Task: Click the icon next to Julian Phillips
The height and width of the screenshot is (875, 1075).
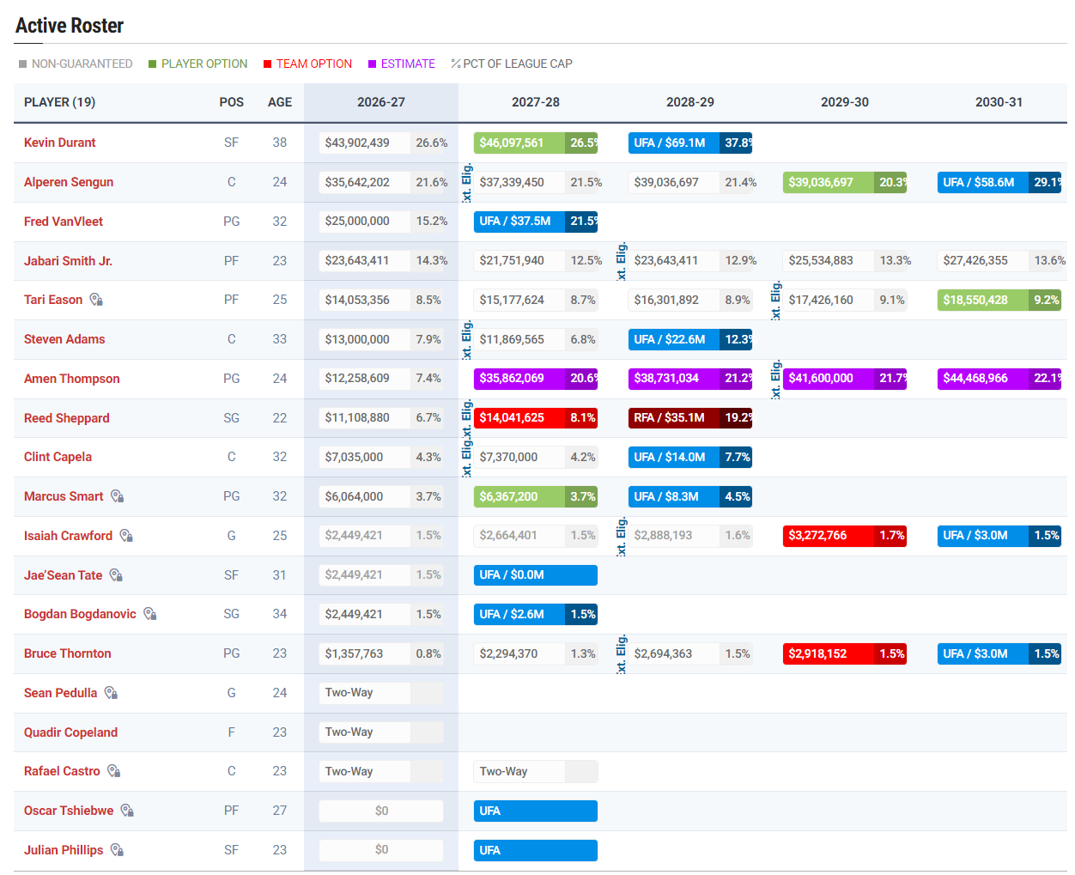Action: [117, 850]
